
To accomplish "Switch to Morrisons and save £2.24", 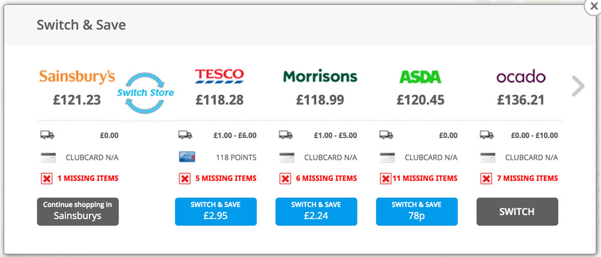I will point(316,211).
